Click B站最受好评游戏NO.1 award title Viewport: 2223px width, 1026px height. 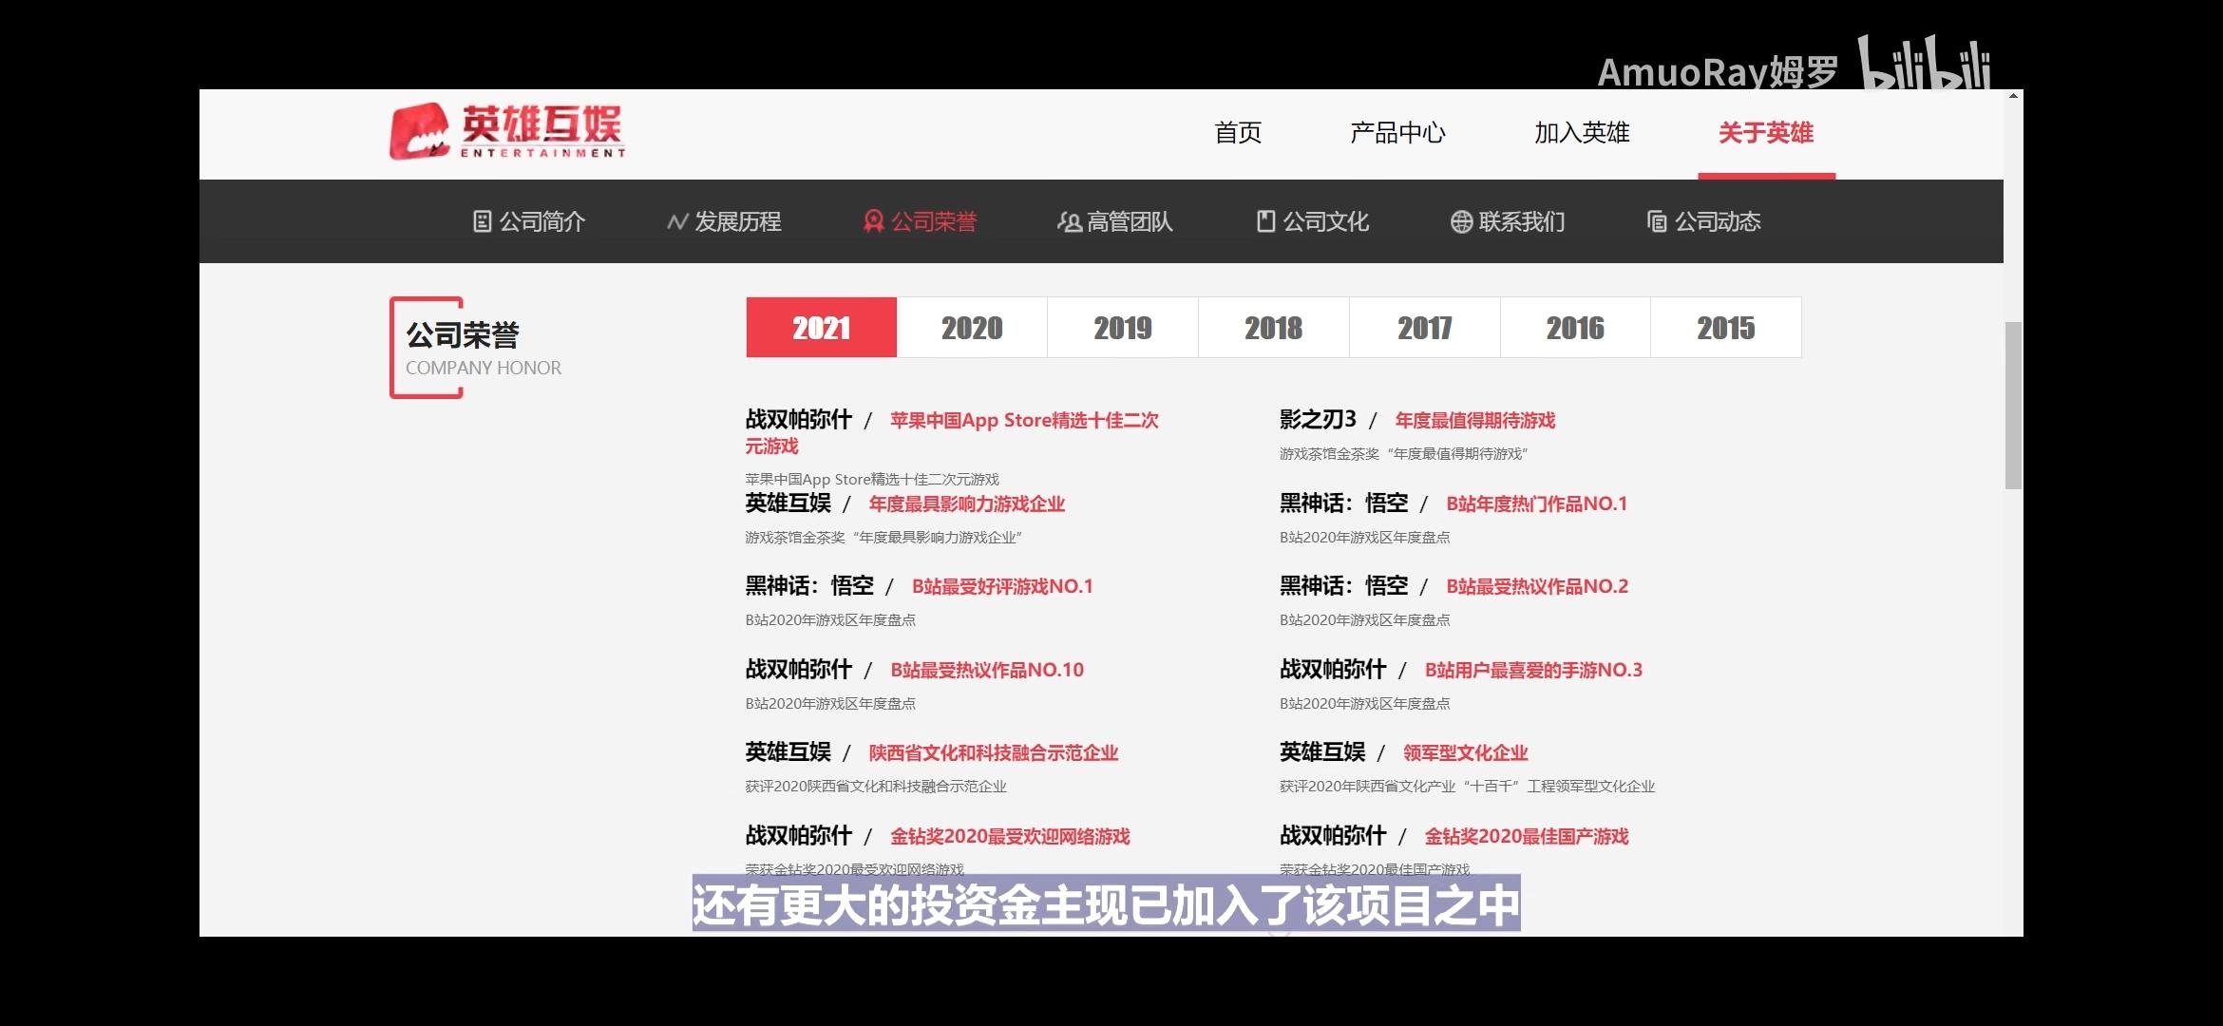click(x=1002, y=586)
